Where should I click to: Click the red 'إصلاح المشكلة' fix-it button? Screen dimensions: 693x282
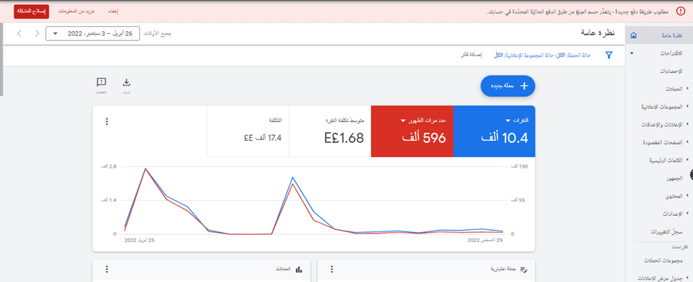pyautogui.click(x=32, y=11)
